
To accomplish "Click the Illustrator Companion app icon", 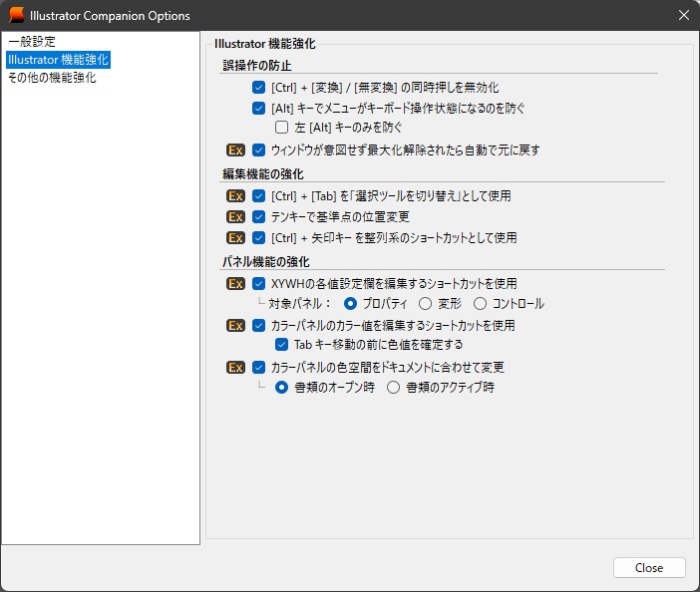I will tap(17, 15).
